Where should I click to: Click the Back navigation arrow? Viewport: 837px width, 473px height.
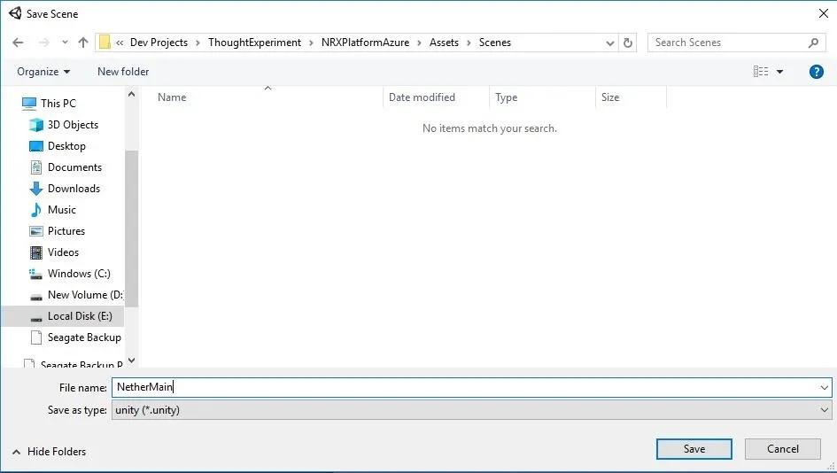[18, 43]
